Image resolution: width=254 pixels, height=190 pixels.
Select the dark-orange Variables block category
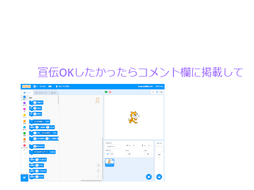point(24,140)
